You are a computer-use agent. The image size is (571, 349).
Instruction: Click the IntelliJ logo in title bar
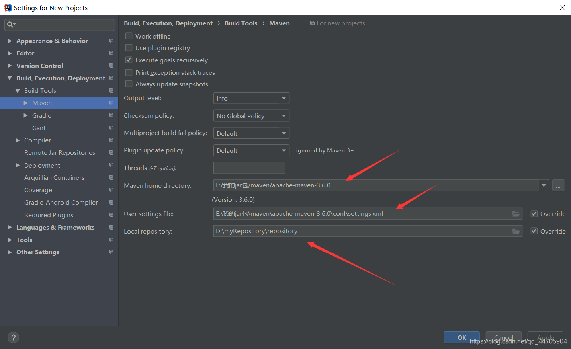click(x=8, y=8)
